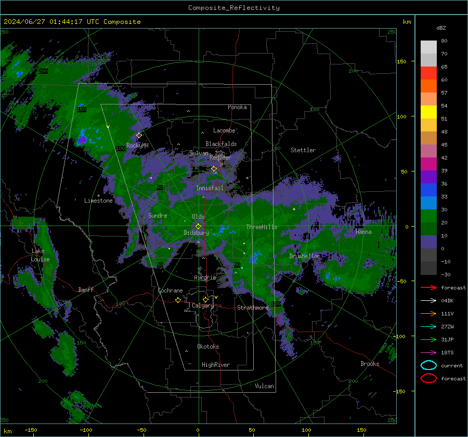The image size is (468, 437).
Task: Click the Banff label on map
Action: [86, 289]
